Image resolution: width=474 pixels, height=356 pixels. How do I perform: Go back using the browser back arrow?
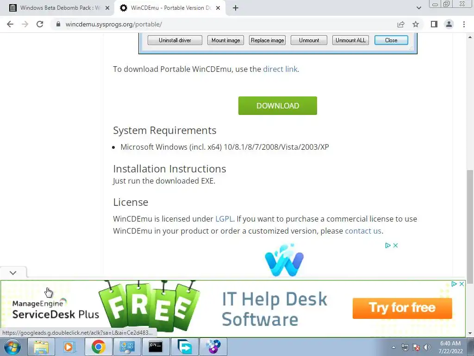(10, 24)
